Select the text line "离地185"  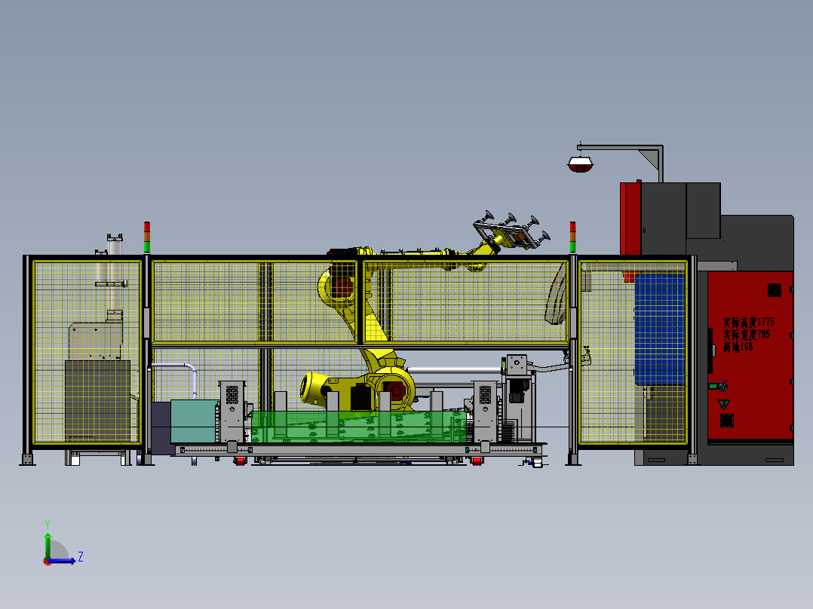click(x=738, y=347)
